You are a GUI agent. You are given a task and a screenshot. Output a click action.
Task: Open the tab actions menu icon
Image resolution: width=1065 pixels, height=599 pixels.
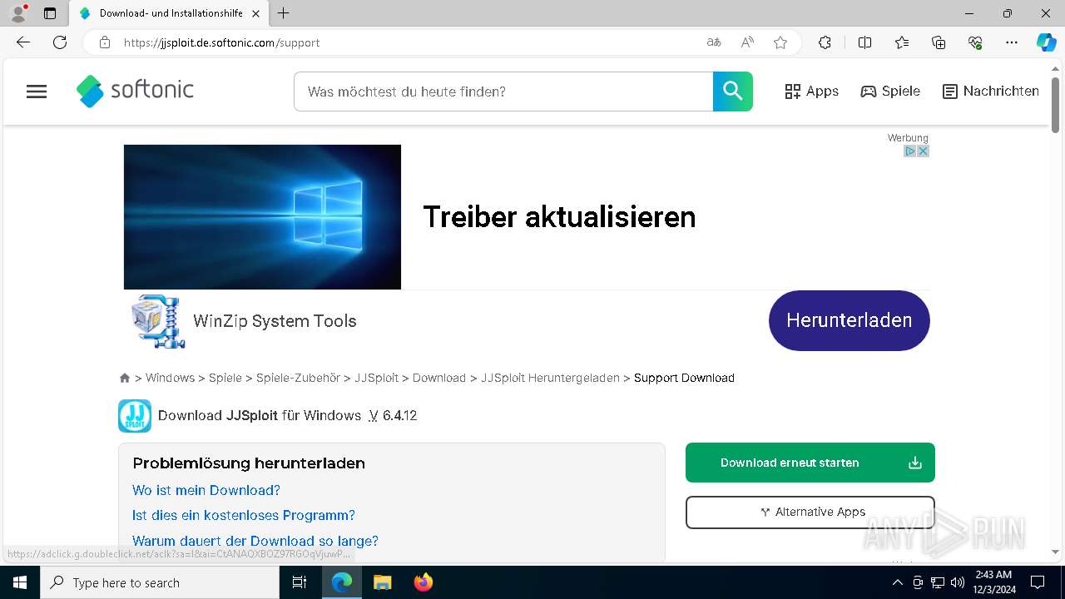50,13
